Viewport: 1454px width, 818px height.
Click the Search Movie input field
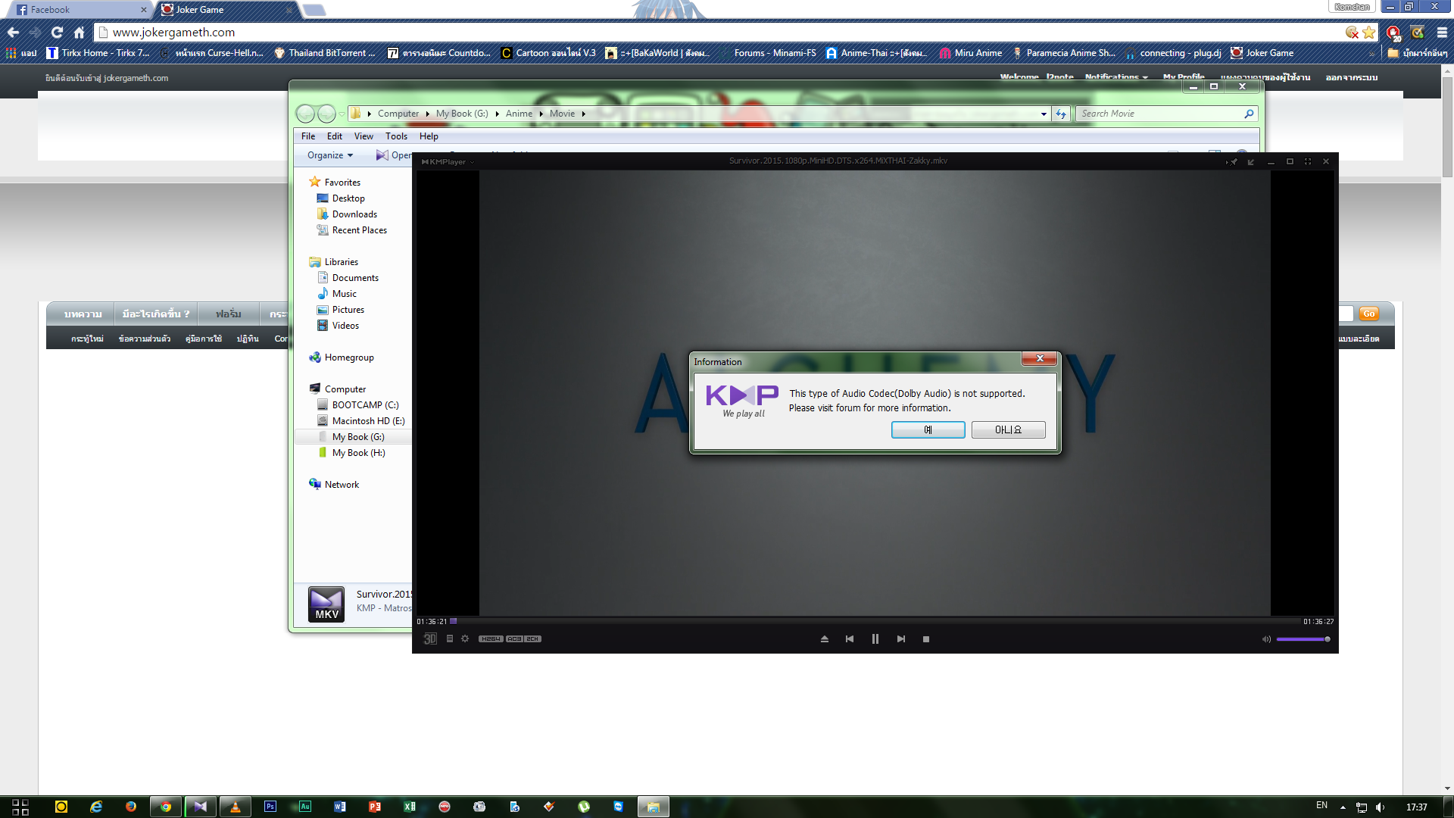coord(1159,114)
